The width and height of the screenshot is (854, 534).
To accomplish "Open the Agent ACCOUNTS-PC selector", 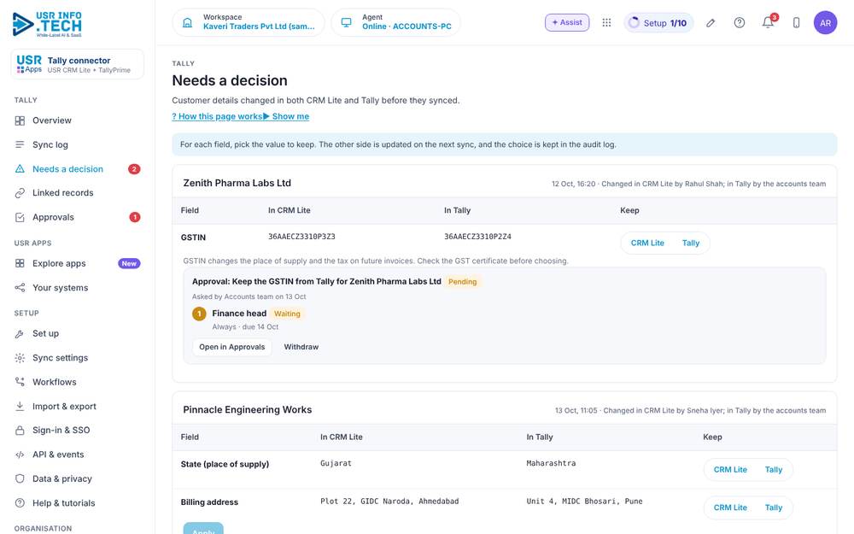I will [x=396, y=22].
